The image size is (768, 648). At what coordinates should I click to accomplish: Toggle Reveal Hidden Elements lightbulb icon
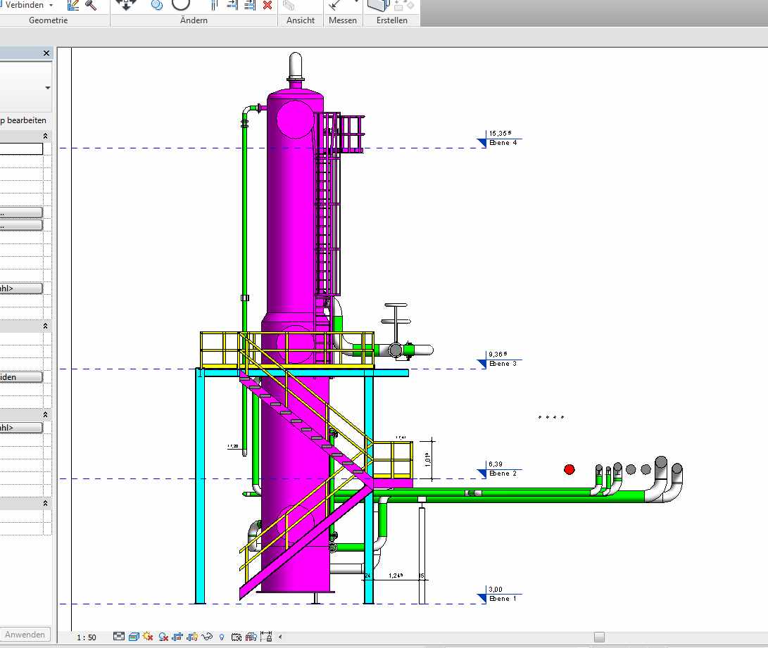222,637
